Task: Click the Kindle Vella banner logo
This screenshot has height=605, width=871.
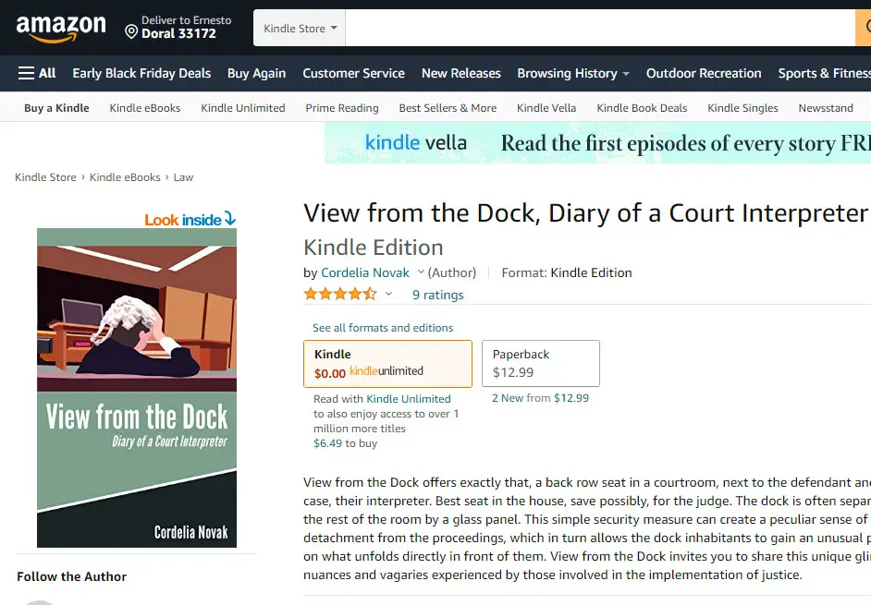Action: (x=416, y=142)
